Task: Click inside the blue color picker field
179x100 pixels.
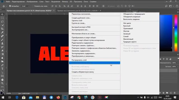Action: coord(166,33)
